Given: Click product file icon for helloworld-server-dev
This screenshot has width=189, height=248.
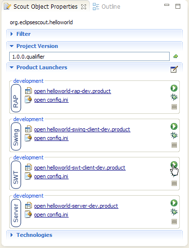Looking at the screenshot, I should pyautogui.click(x=29, y=206).
